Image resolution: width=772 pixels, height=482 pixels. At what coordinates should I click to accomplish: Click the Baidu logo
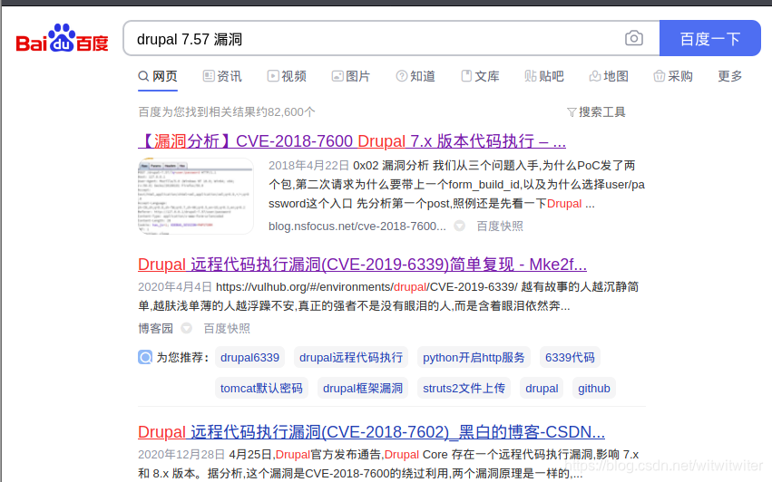coord(62,38)
